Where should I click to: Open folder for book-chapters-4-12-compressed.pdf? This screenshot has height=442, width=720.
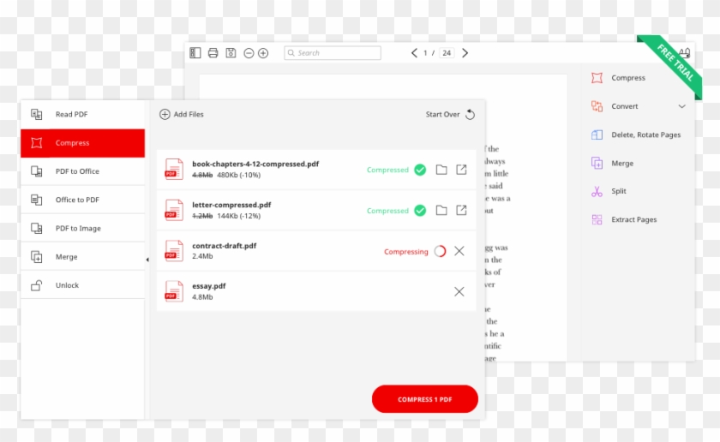441,170
